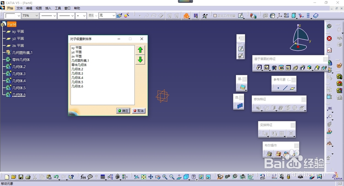Click the Fly mode airplane icon
This screenshot has height=186, width=344.
tap(137, 177)
